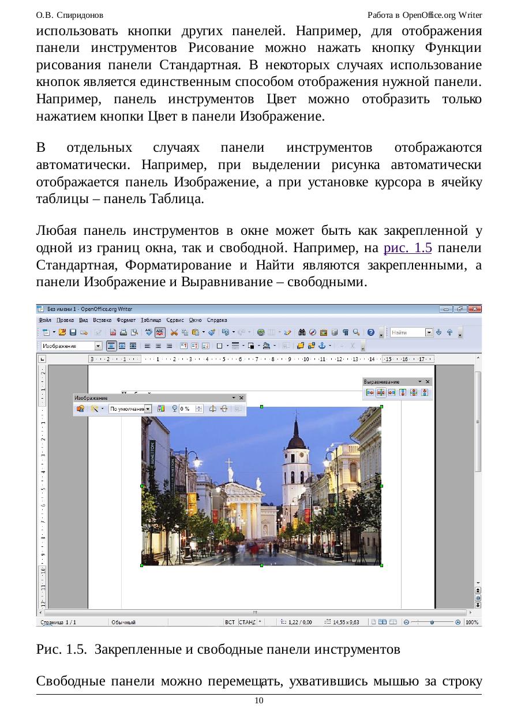Open the Find & Replace binoculars icon
The height and width of the screenshot is (716, 506).
tap(302, 332)
